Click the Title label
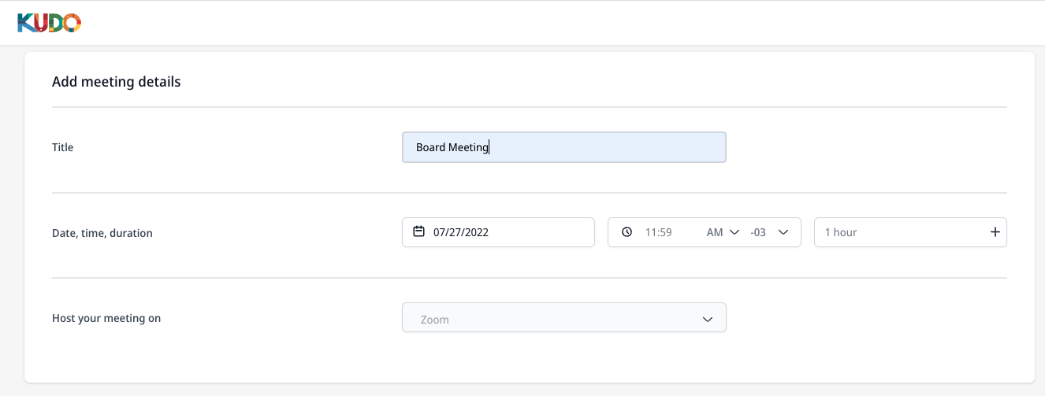 62,147
